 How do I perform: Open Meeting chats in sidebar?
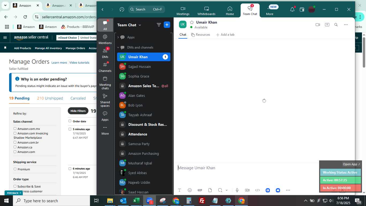point(105,83)
